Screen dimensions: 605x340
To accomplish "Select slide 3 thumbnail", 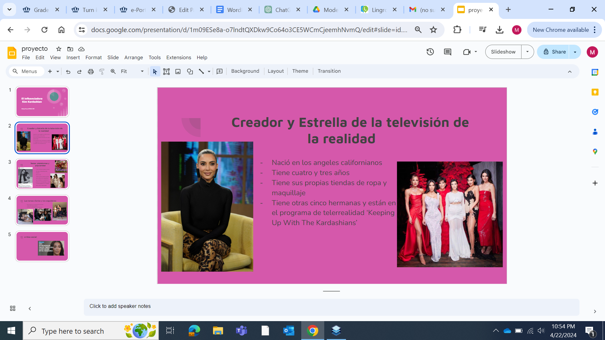I will pos(42,174).
